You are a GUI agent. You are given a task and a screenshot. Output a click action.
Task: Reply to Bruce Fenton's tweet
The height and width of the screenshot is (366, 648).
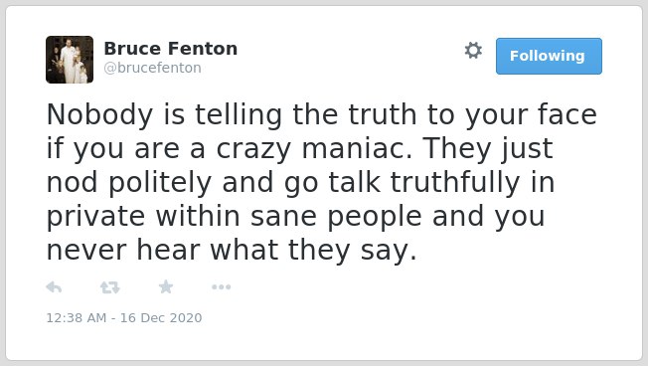[54, 287]
